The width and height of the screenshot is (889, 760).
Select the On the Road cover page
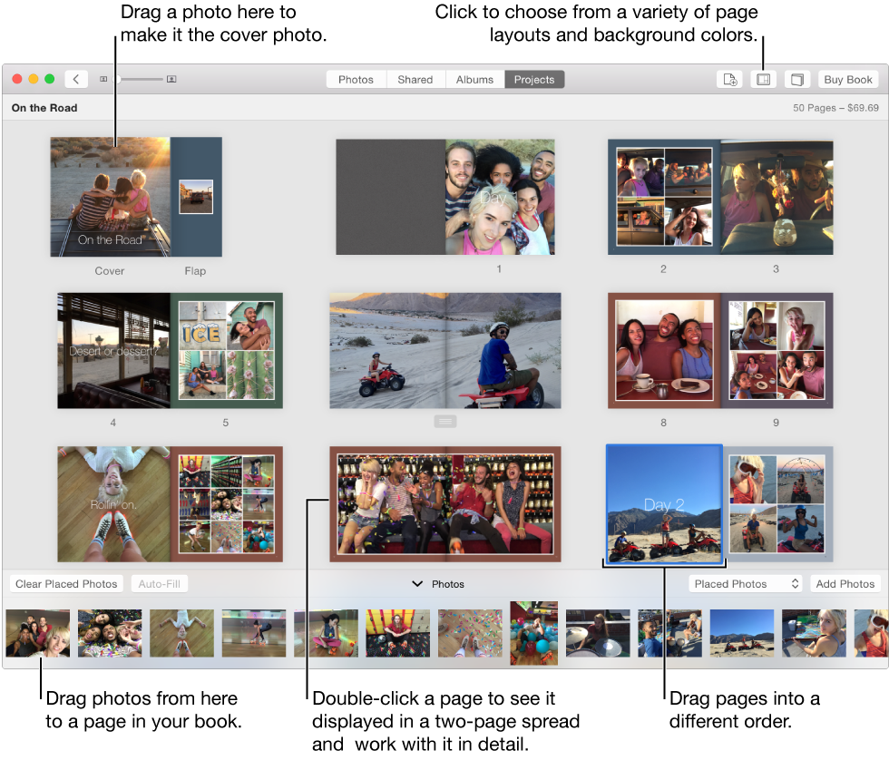pyautogui.click(x=110, y=197)
